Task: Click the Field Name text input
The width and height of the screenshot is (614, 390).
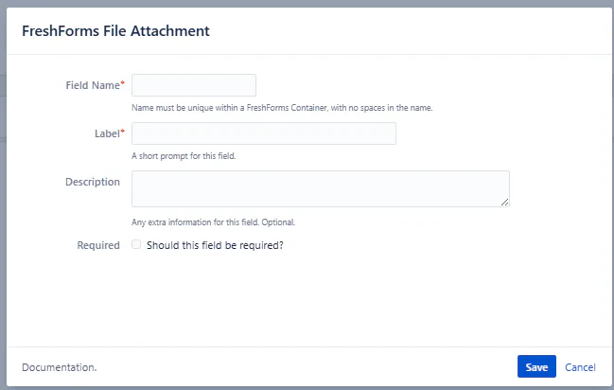Action: 194,85
